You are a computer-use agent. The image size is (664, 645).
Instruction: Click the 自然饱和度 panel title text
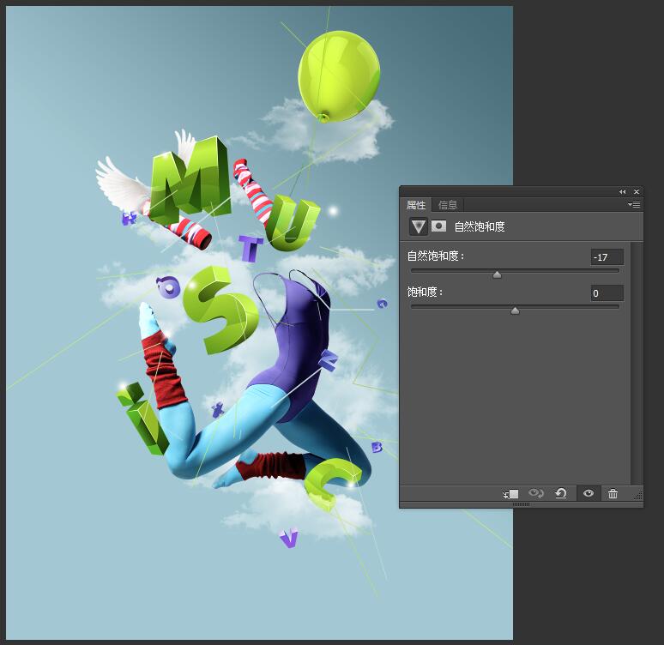click(480, 227)
